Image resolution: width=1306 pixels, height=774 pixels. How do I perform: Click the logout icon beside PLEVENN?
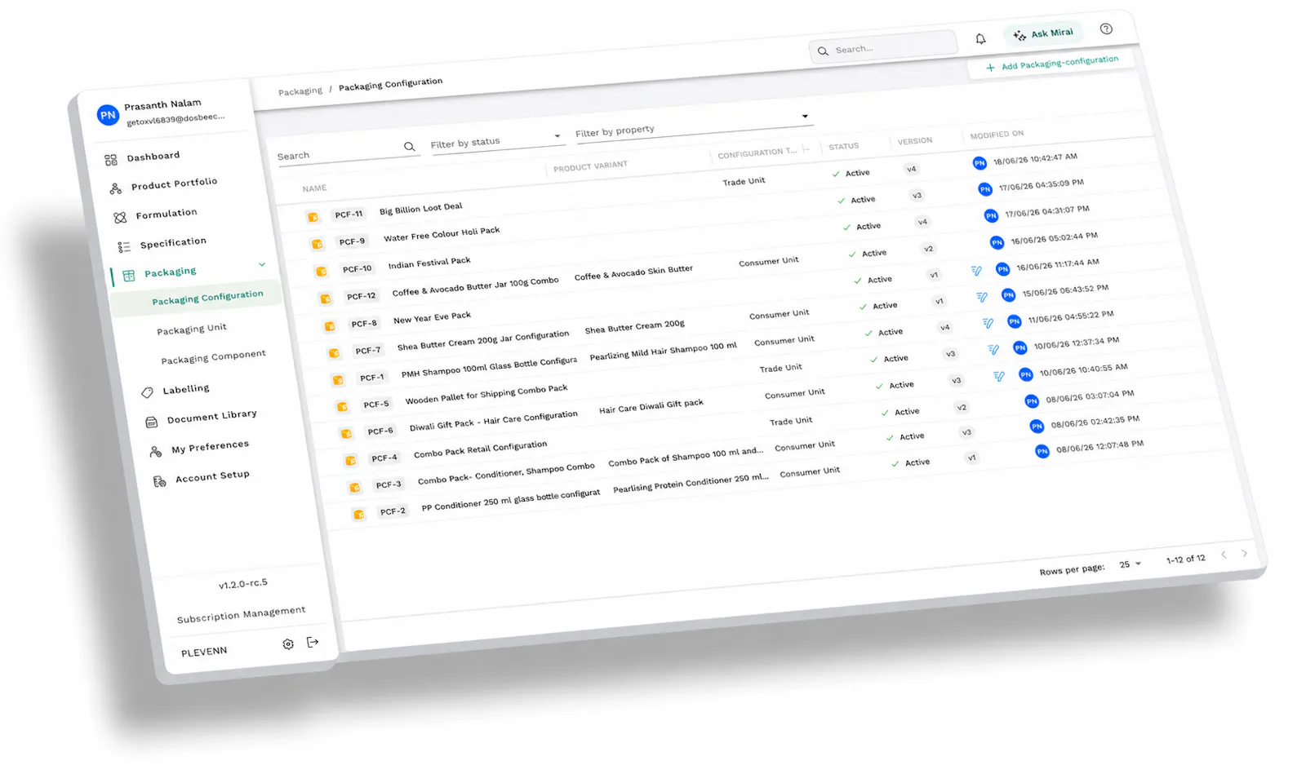(x=313, y=642)
